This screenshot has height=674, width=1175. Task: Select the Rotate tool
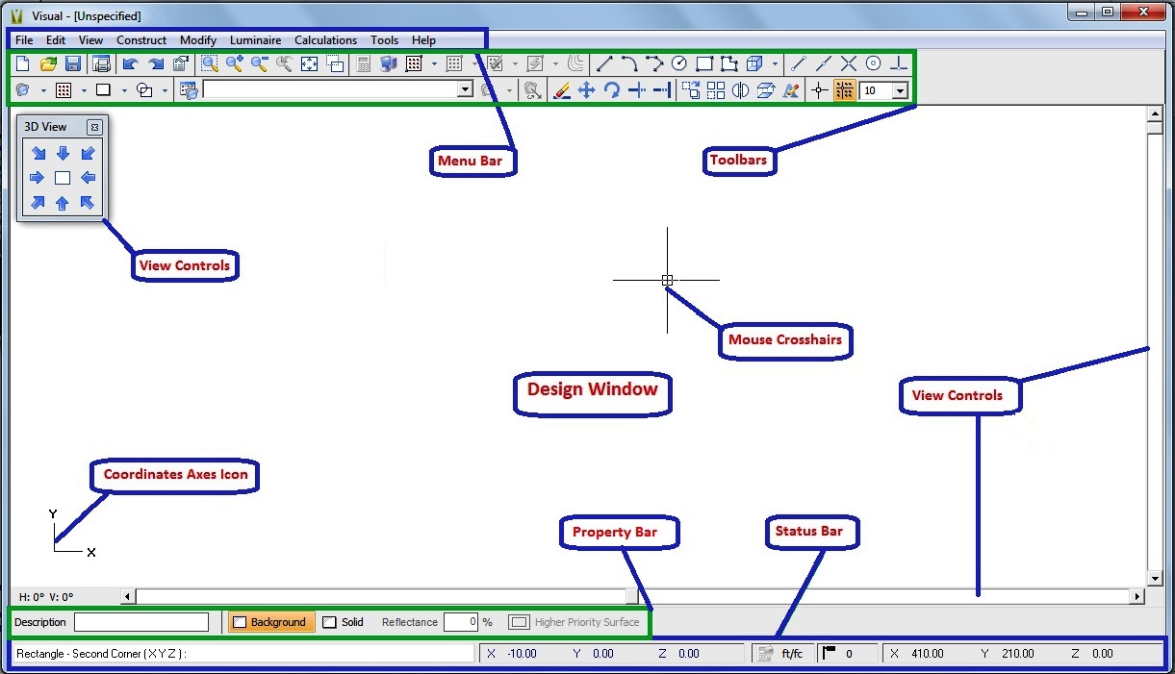(x=613, y=89)
